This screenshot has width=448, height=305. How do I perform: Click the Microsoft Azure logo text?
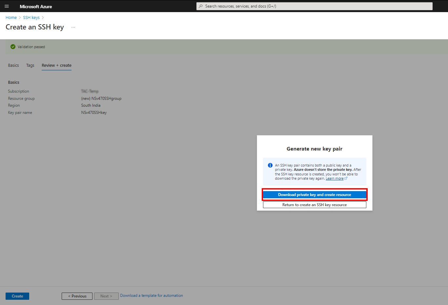coord(36,7)
